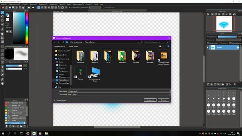Viewport: 242px width, 136px height.
Task: Click Новая папка in the dialog toolbar
Action: [x=73, y=46]
